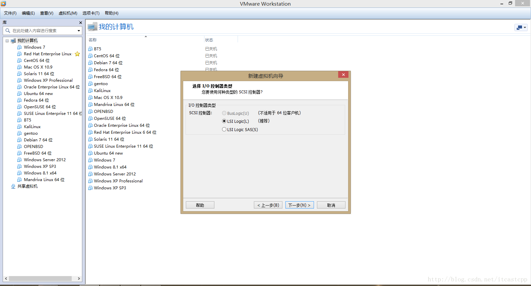Click the library horizontal scrollbar left arrow
531x286 pixels.
click(x=6, y=279)
